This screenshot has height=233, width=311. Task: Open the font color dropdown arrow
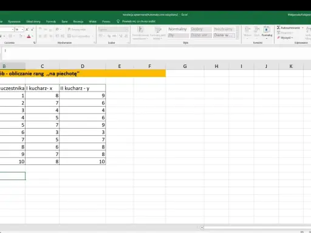(32, 36)
